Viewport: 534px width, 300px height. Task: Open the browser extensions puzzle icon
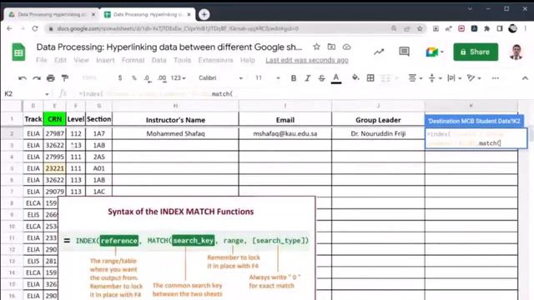(x=486, y=28)
